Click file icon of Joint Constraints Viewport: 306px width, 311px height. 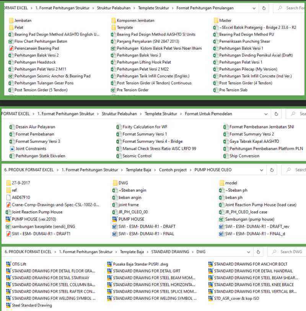[12, 149]
